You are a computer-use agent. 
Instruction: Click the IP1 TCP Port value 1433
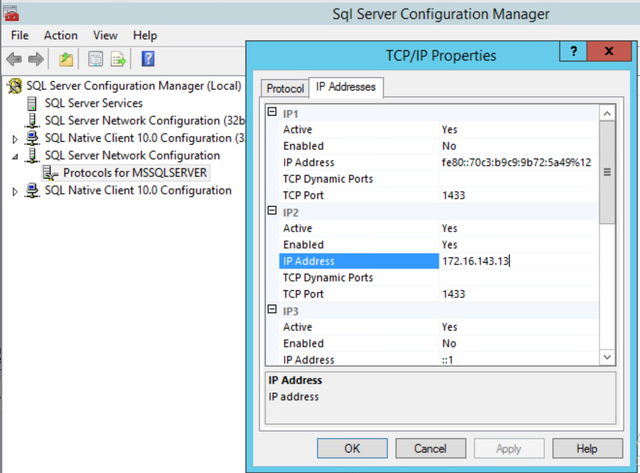tap(519, 196)
